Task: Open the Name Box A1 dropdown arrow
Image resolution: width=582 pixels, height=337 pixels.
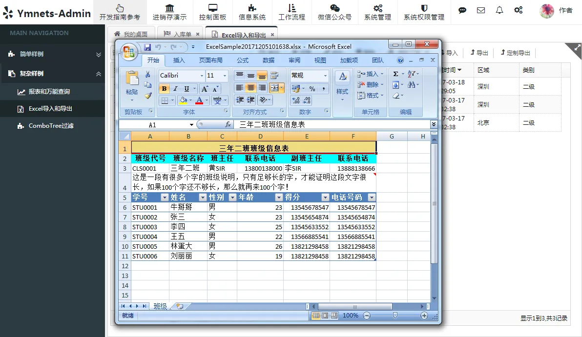Action: [191, 125]
